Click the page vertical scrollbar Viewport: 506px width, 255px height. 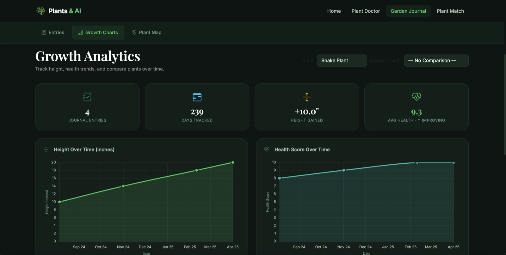tap(504, 104)
